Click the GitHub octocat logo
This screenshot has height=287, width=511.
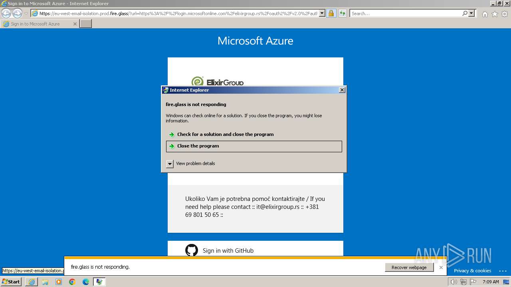(x=192, y=250)
